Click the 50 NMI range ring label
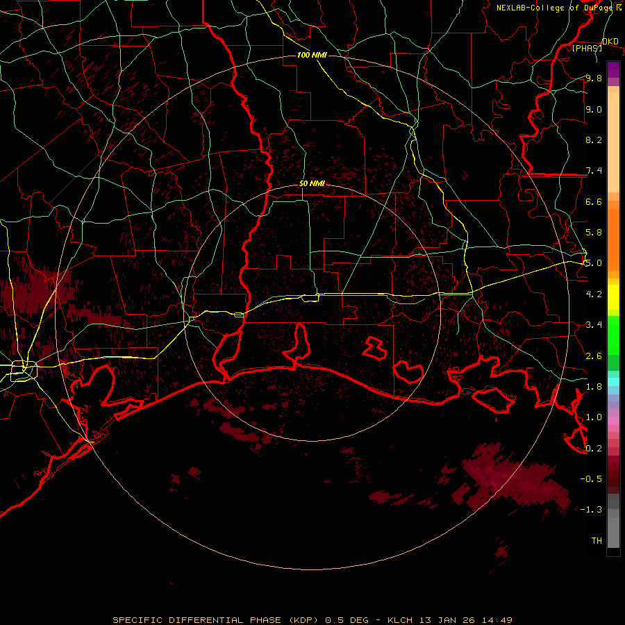The height and width of the screenshot is (625, 625). (x=312, y=184)
